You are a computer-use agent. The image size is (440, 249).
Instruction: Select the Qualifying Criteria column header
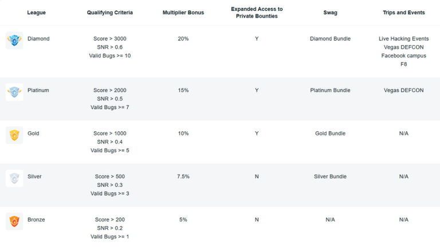[111, 13]
